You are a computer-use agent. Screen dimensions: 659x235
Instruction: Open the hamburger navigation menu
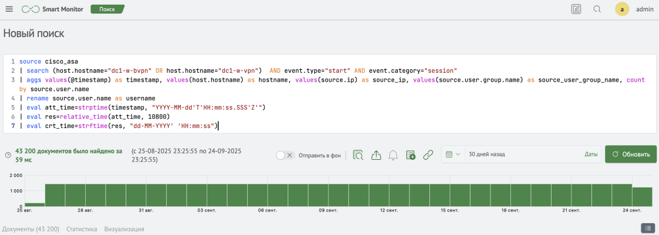[9, 9]
